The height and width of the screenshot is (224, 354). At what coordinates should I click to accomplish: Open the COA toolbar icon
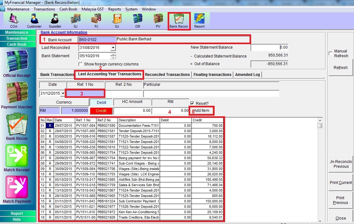(x=13, y=21)
